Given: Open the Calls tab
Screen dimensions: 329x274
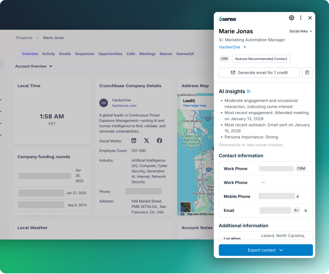Looking at the screenshot, I should [131, 54].
